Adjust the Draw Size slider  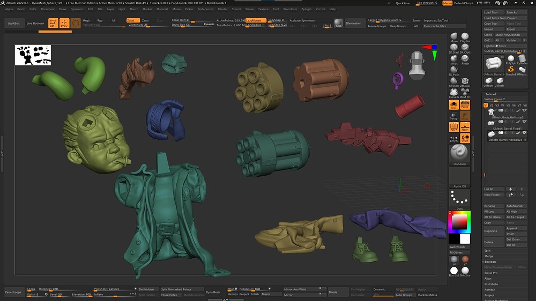[192, 25]
